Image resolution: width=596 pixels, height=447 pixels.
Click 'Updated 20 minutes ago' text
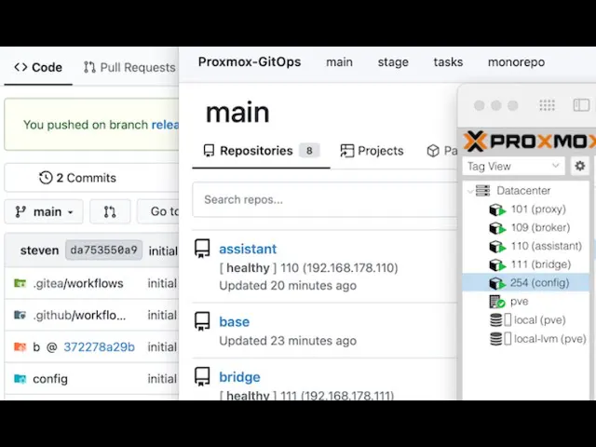click(288, 286)
